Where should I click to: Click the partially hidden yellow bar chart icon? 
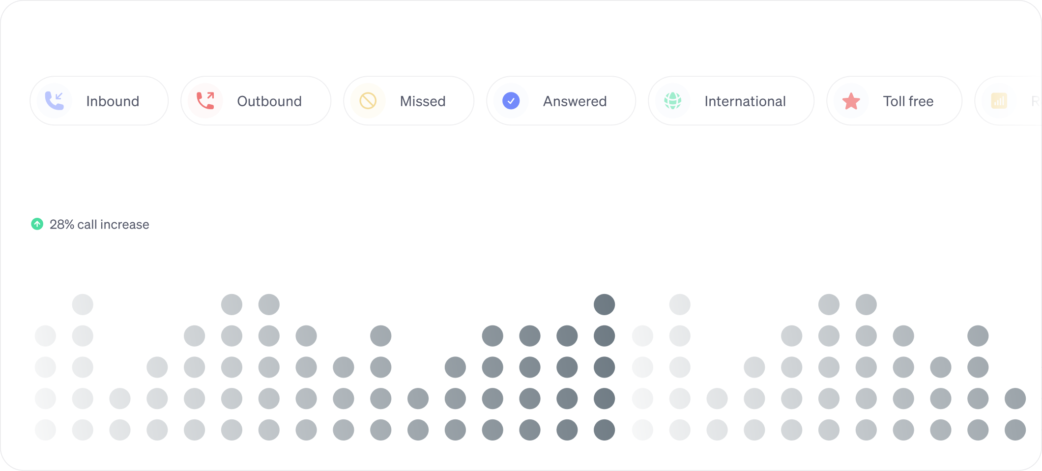[x=999, y=101]
